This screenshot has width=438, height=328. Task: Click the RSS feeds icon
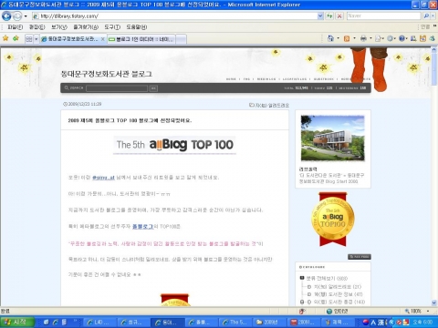(347, 38)
